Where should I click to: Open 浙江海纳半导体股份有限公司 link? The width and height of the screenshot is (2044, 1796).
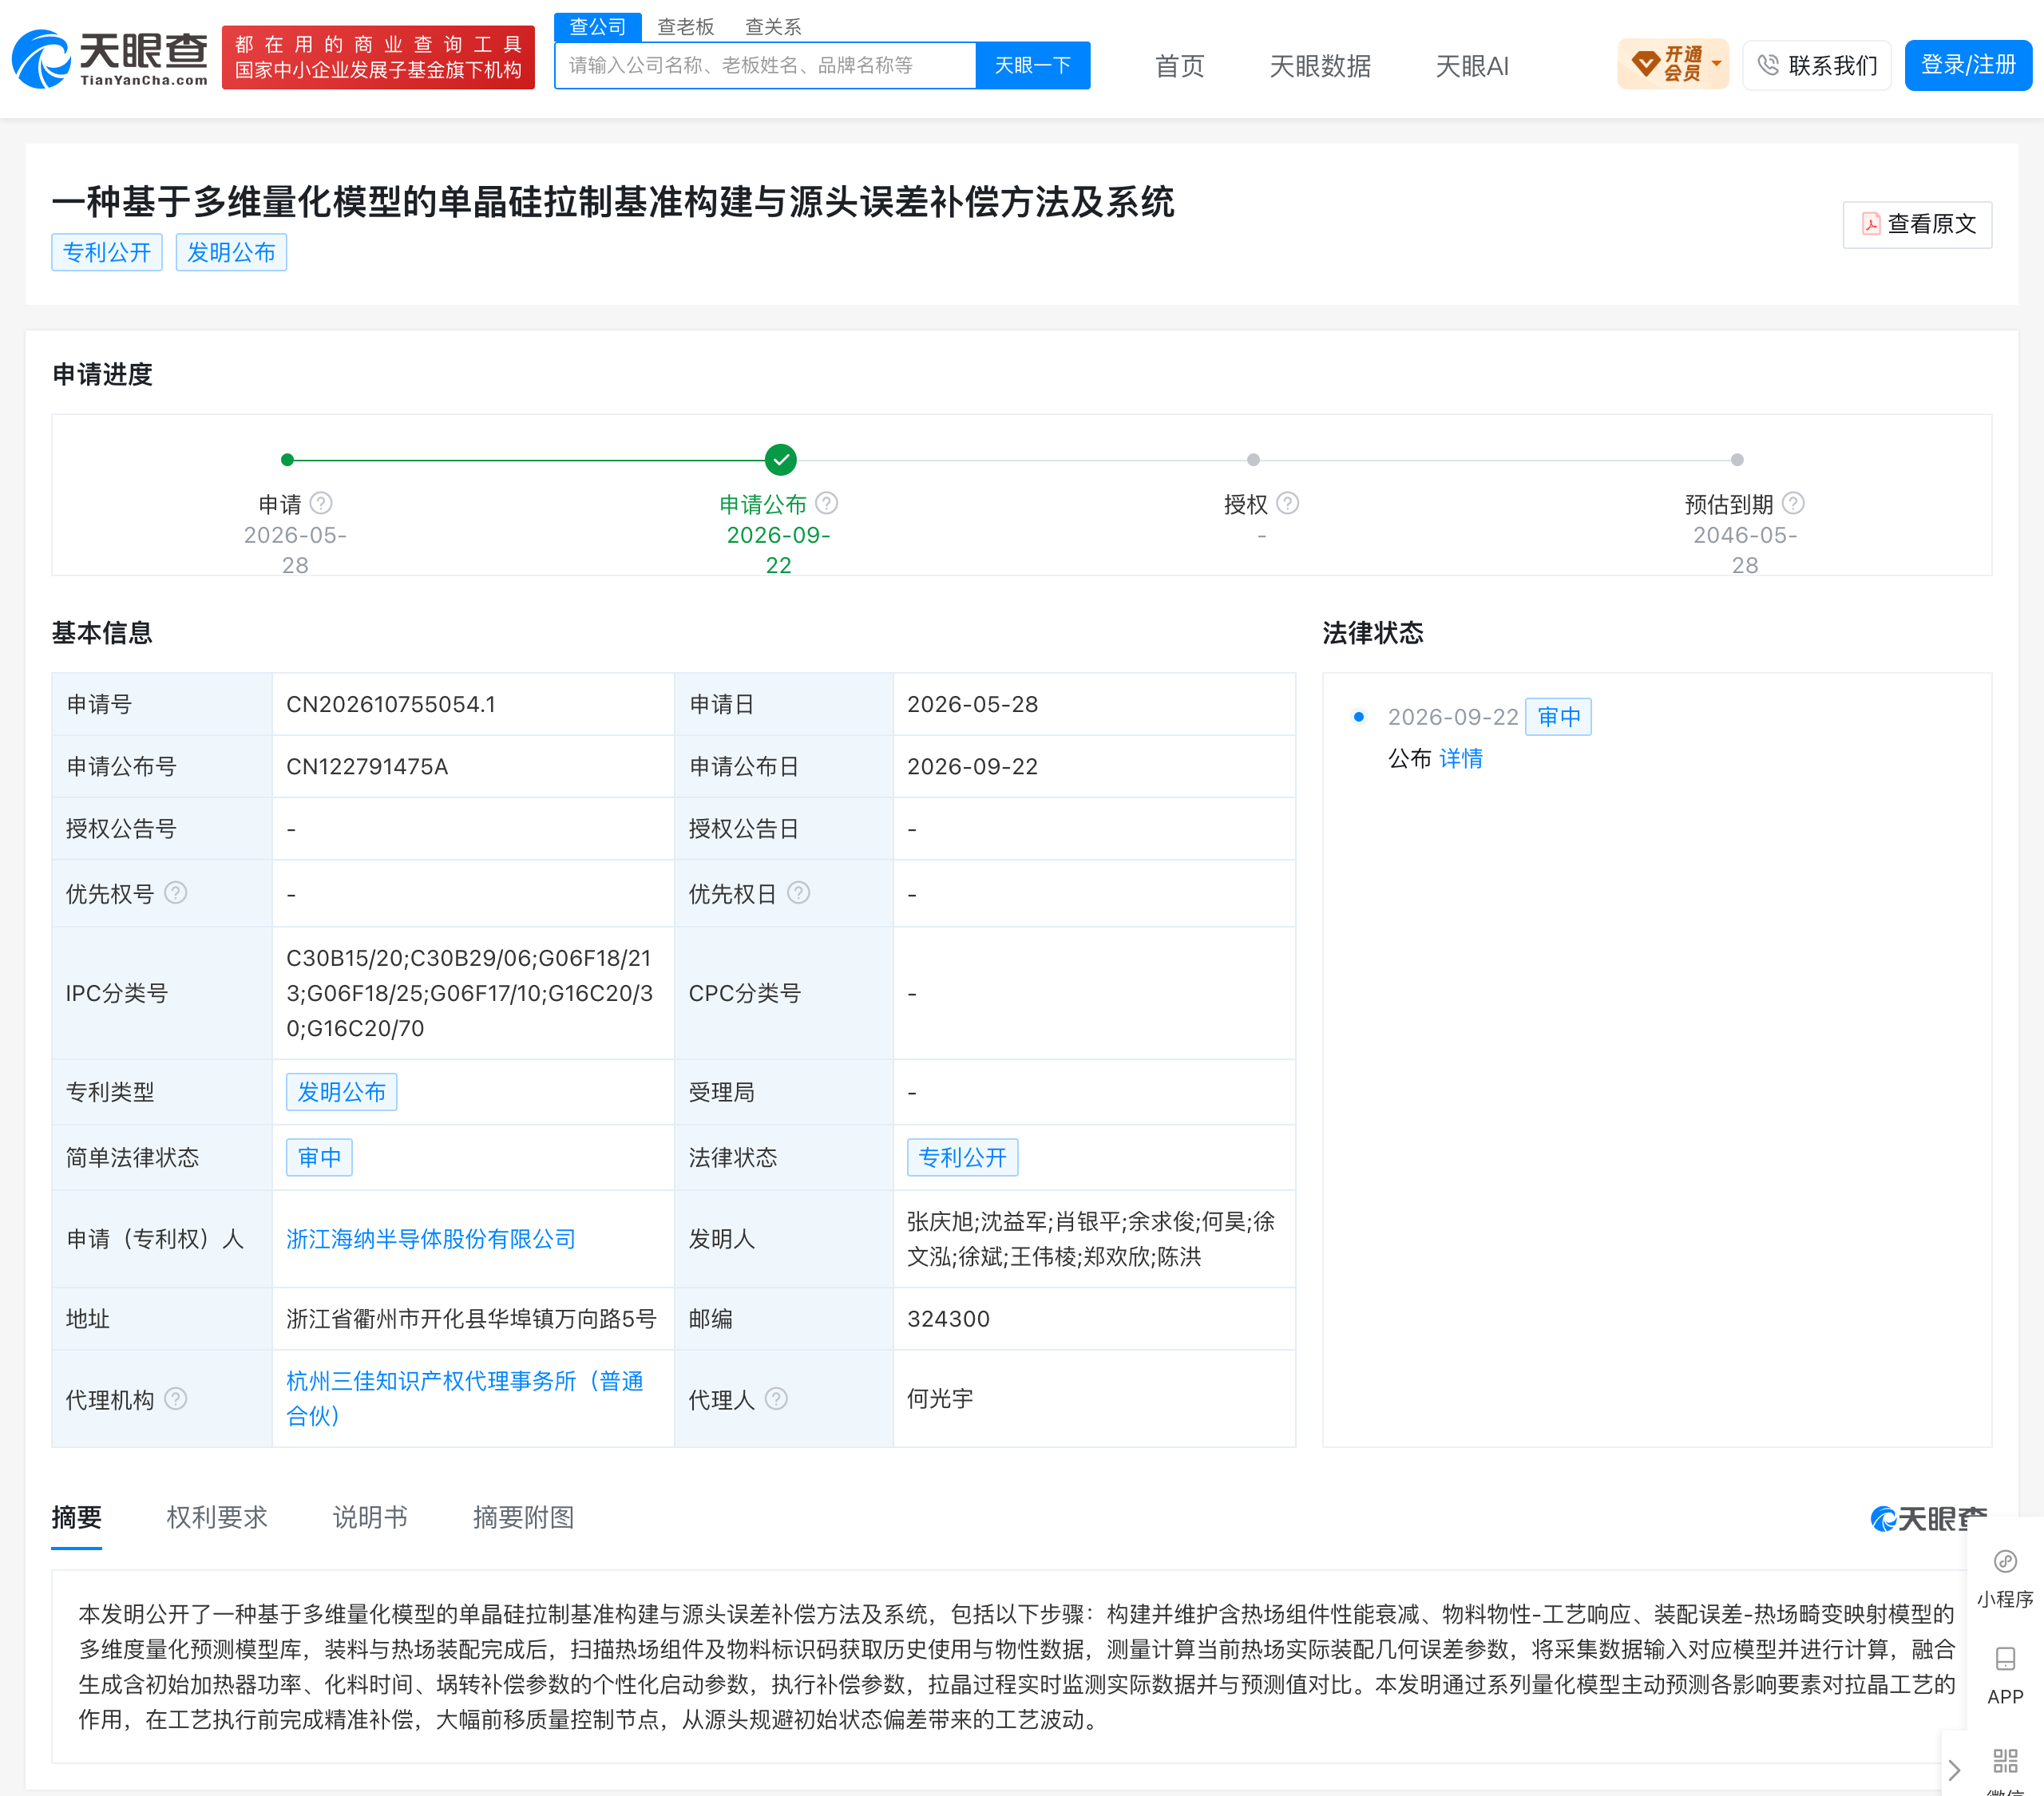pyautogui.click(x=431, y=1239)
